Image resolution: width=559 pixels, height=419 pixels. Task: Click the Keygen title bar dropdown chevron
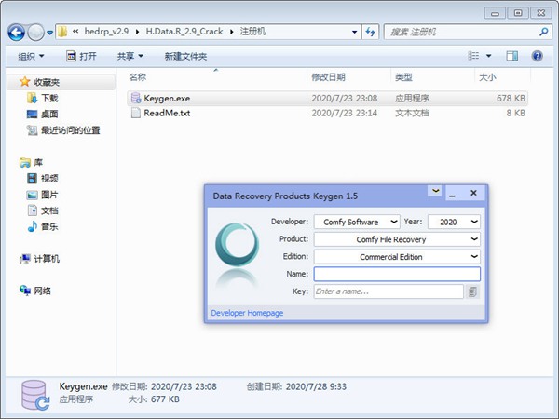click(x=435, y=191)
